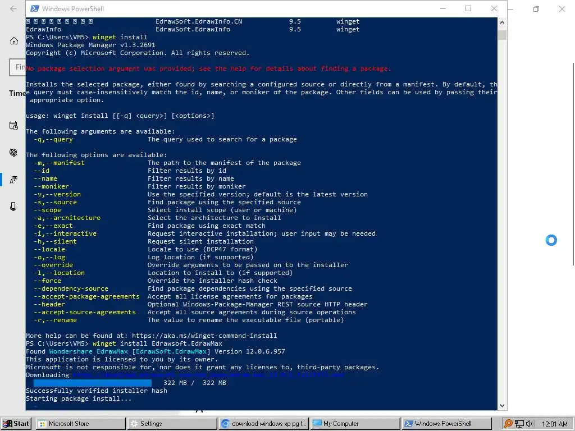Click the PowerShell scrollbar thumb
575x431 pixels.
point(502,35)
